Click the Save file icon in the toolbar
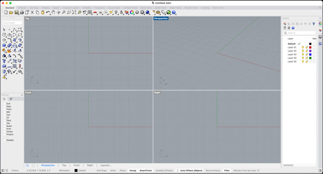The image size is (323, 174). click(x=17, y=12)
